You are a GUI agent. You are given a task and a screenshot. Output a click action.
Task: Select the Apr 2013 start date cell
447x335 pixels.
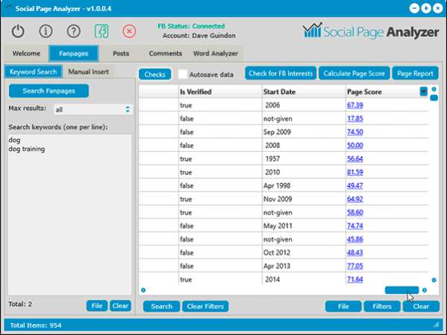point(304,266)
